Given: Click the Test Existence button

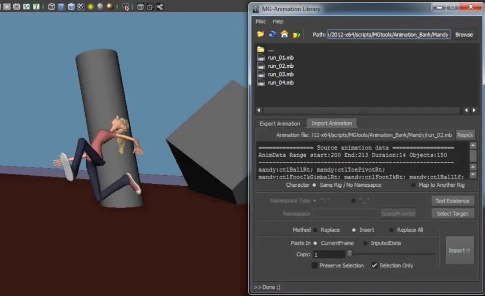Looking at the screenshot, I should pos(452,201).
